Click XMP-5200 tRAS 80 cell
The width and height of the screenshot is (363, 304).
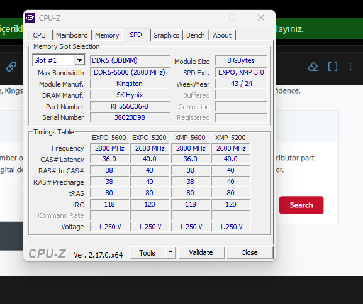click(231, 193)
